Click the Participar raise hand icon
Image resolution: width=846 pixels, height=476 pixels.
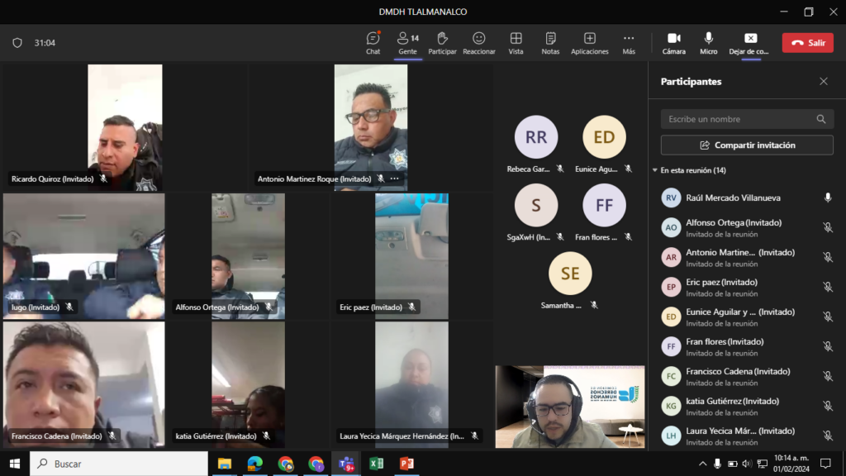tap(442, 43)
